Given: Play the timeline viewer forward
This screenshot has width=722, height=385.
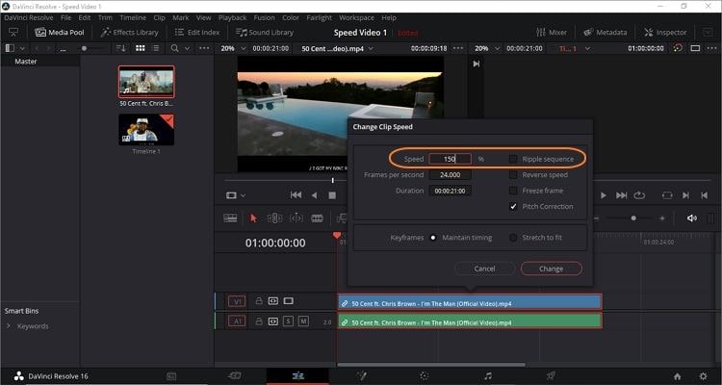Looking at the screenshot, I should (603, 195).
